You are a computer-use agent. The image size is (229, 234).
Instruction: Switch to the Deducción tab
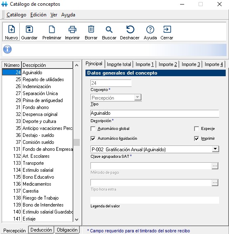(x=41, y=229)
